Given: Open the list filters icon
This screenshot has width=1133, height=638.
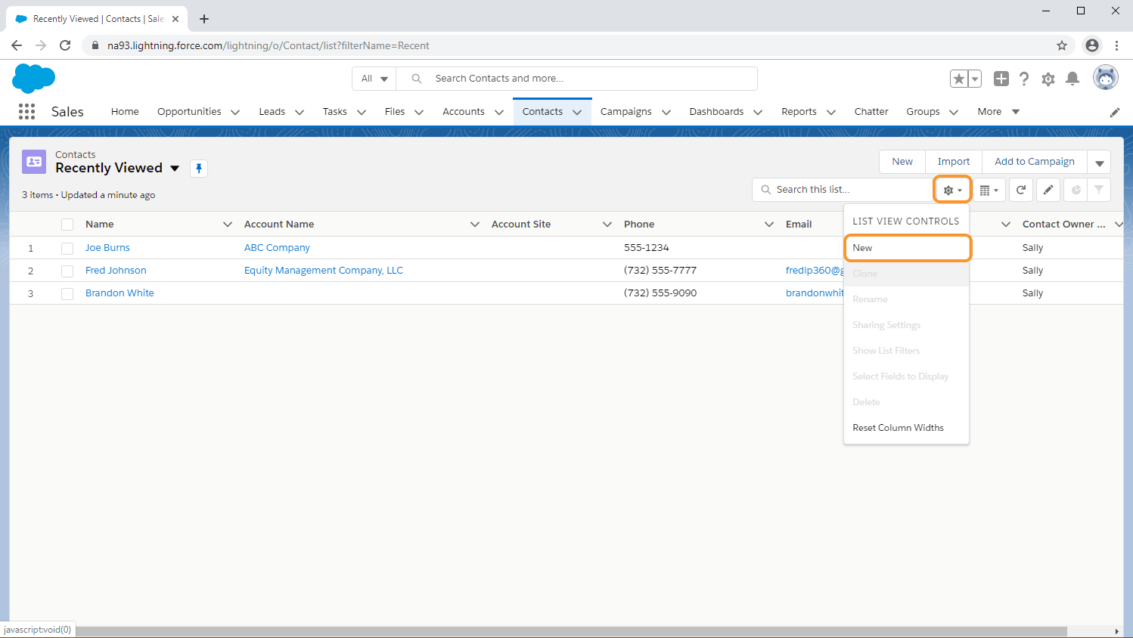Looking at the screenshot, I should click(1099, 189).
